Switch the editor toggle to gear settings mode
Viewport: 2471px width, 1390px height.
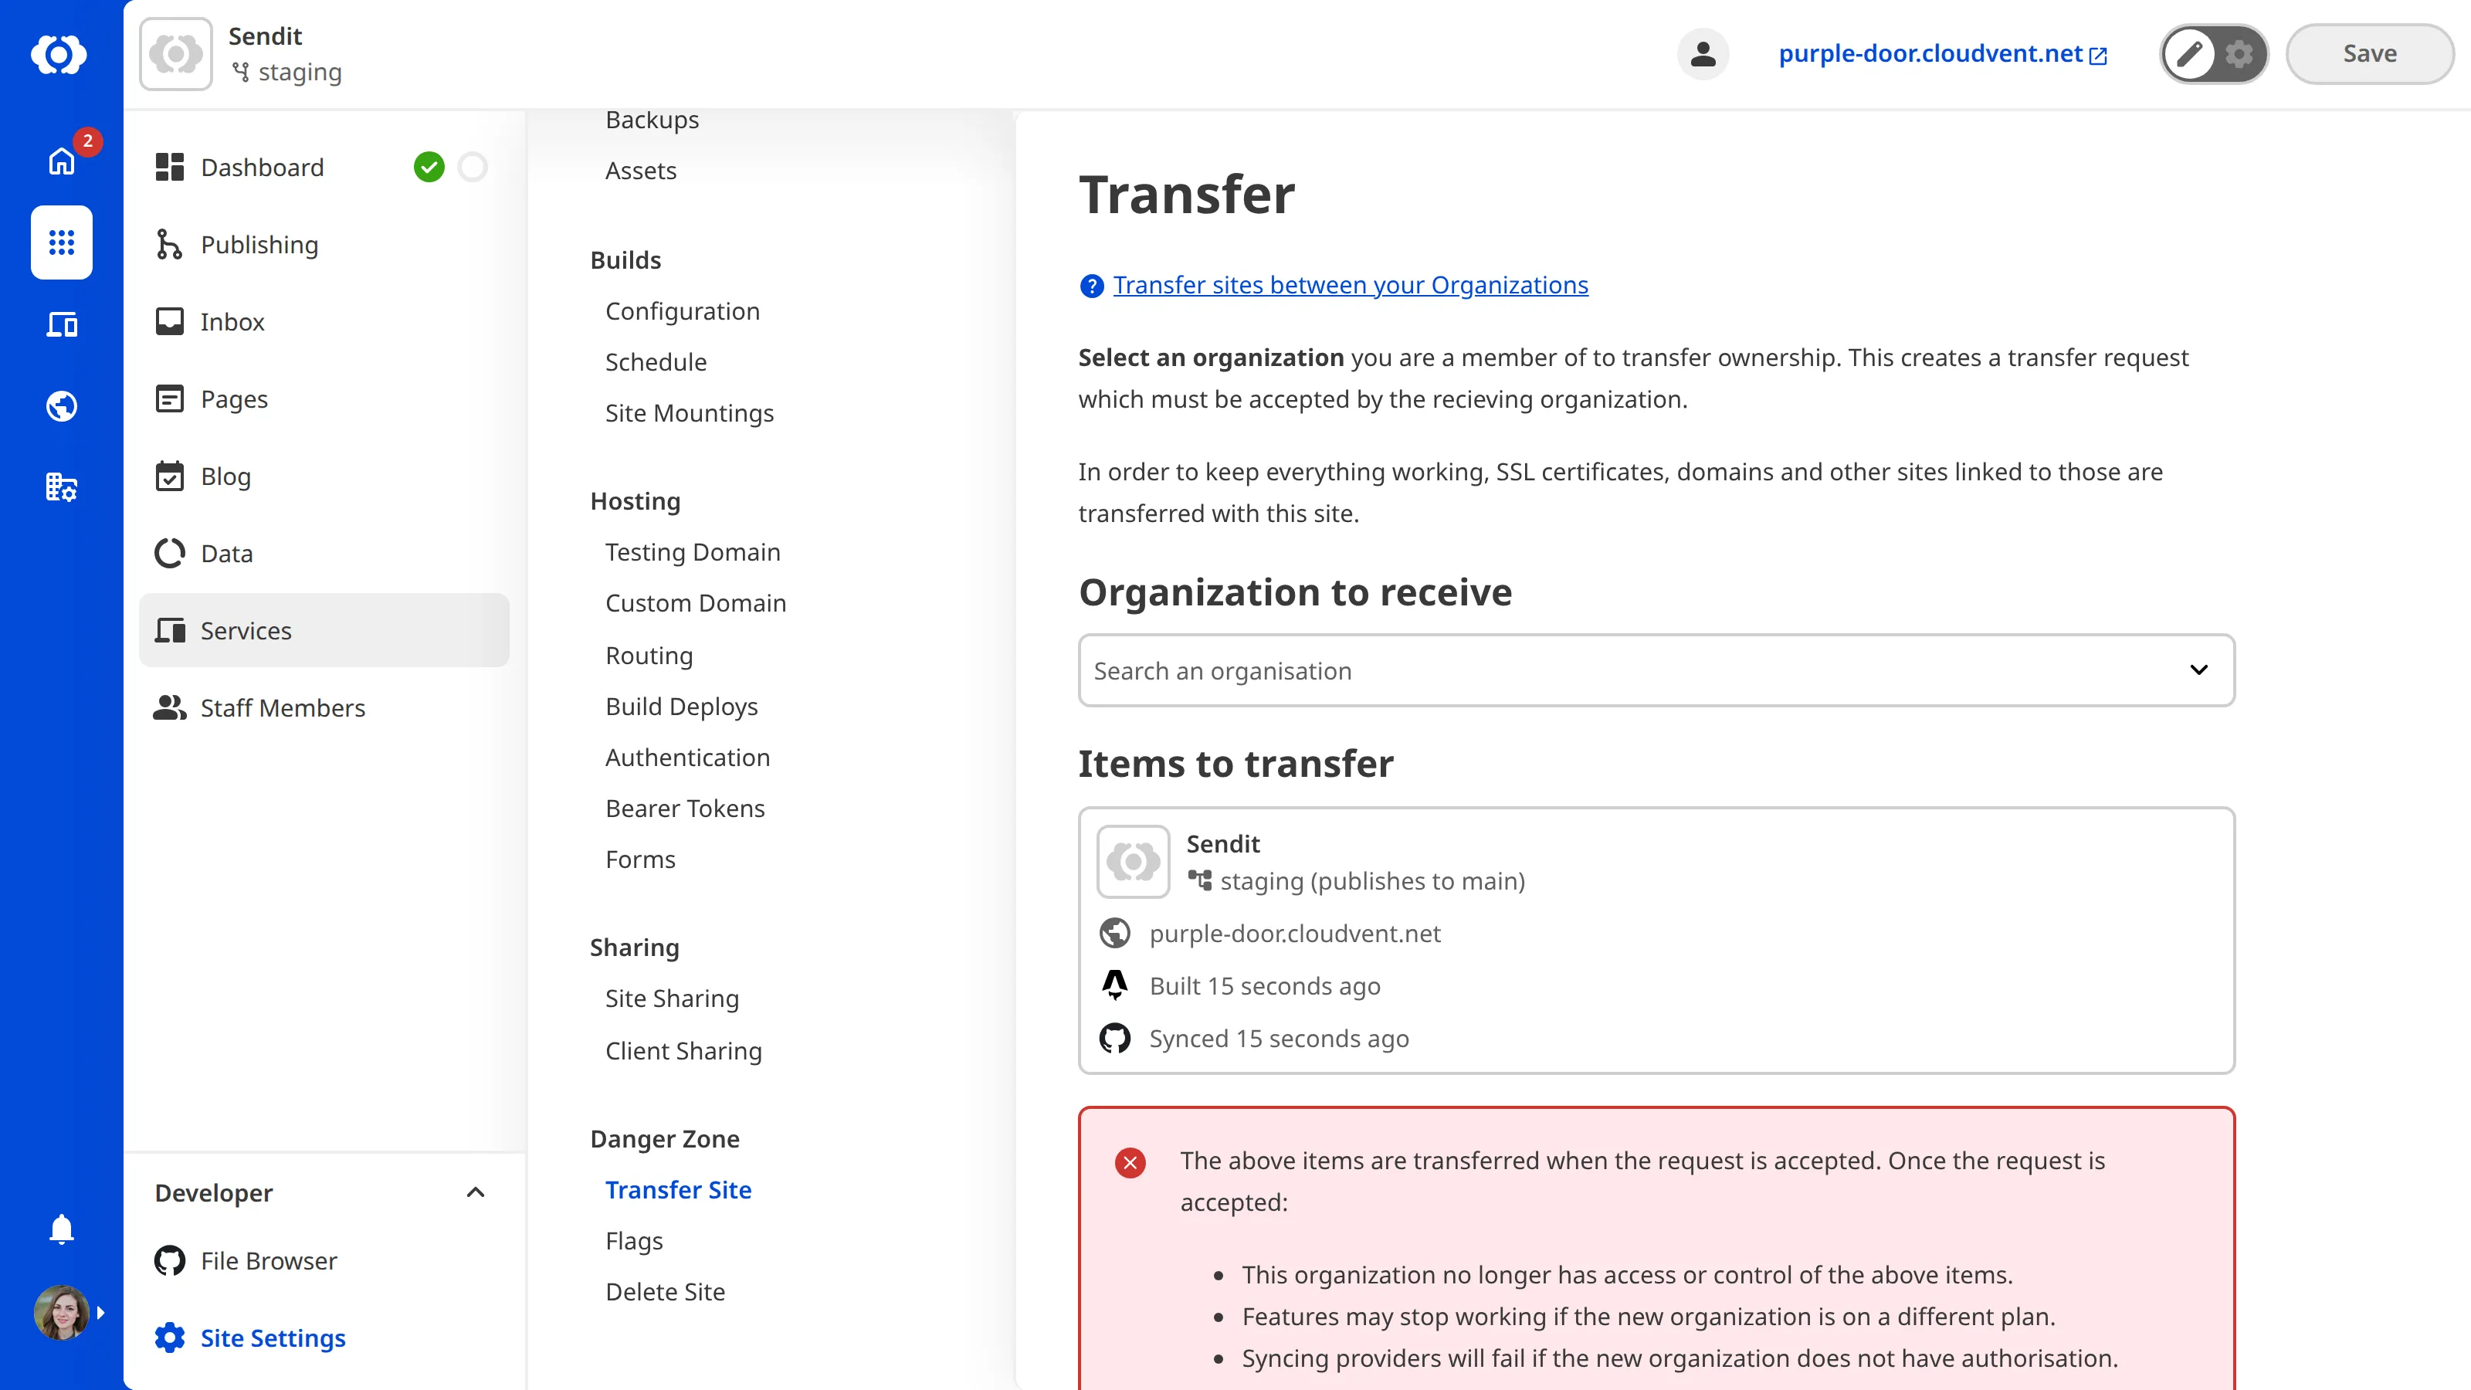click(2240, 54)
